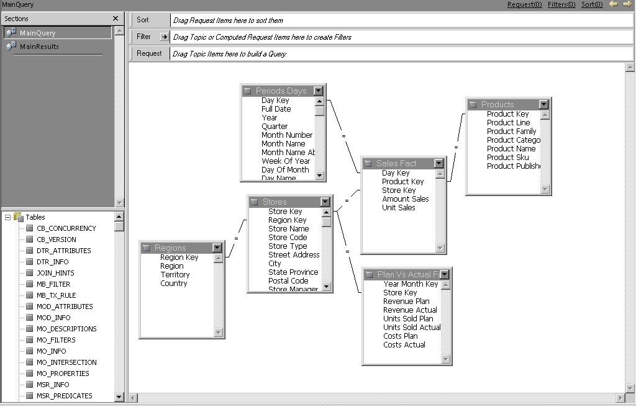The image size is (636, 407).
Task: Open the Periods Days column dropdown
Action: pos(319,91)
